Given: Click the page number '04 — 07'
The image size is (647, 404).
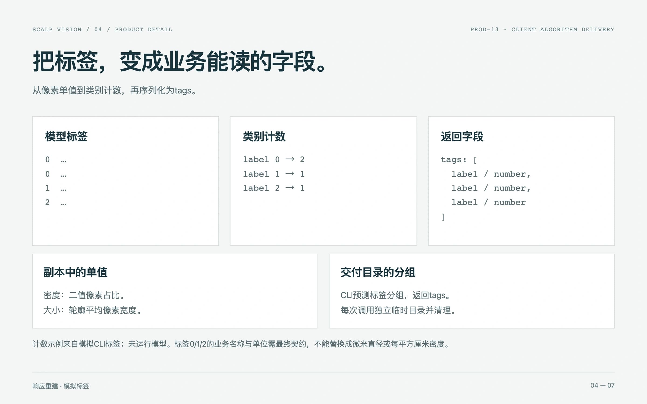Looking at the screenshot, I should point(602,385).
